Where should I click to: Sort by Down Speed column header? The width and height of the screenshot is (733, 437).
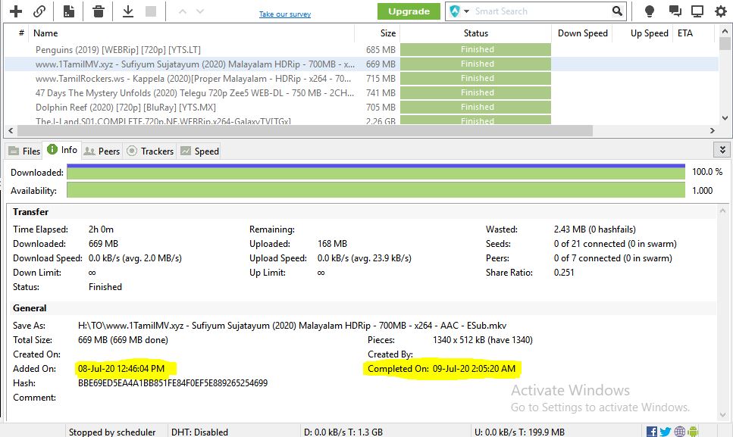[582, 33]
